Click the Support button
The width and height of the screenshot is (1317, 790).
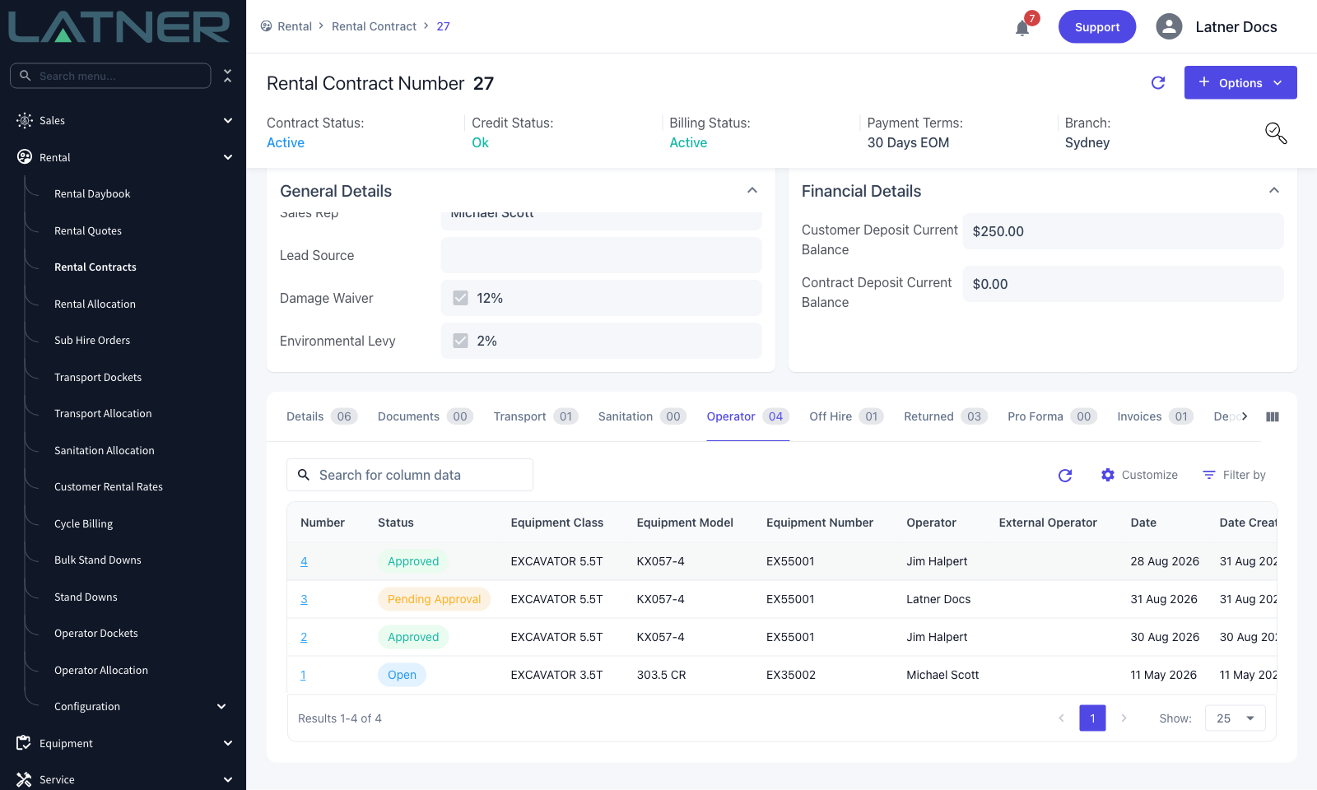1097,26
